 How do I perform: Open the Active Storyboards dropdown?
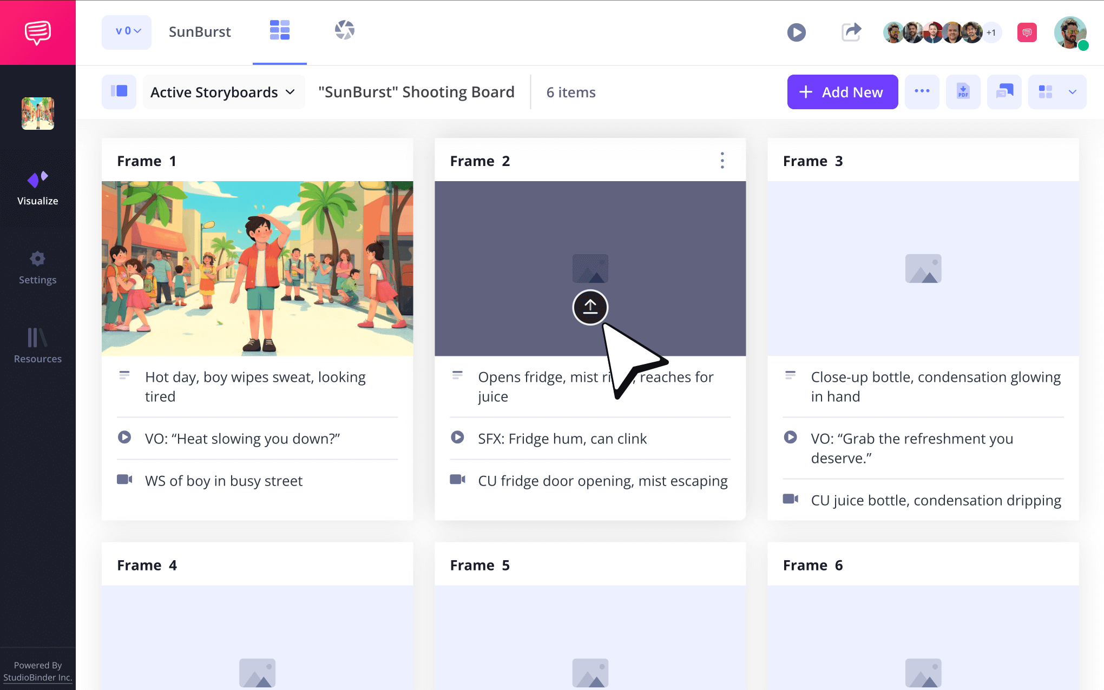[x=223, y=92]
